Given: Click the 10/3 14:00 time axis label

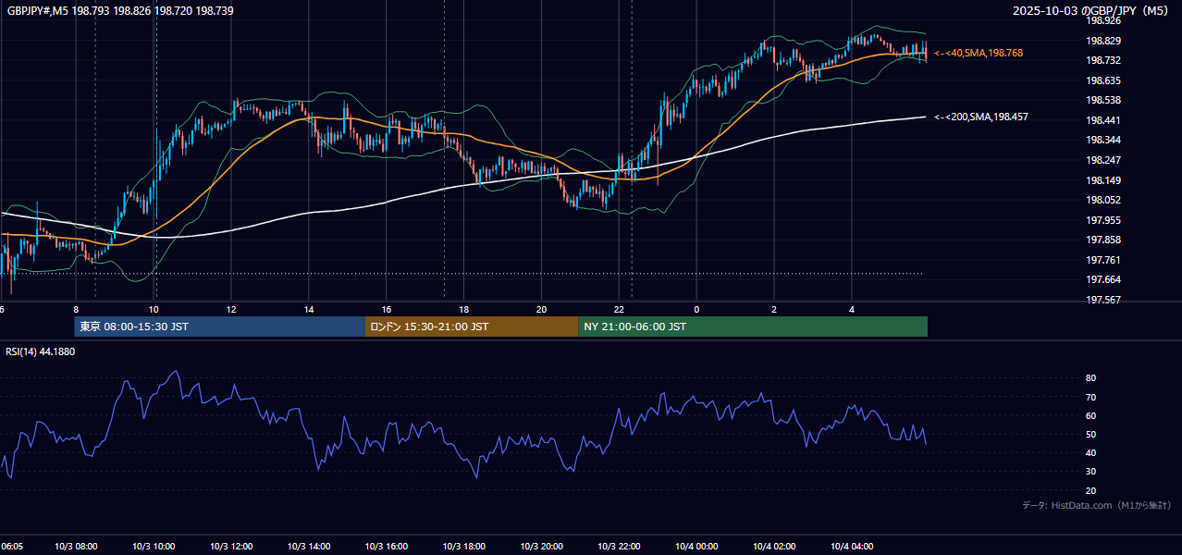Looking at the screenshot, I should [309, 546].
